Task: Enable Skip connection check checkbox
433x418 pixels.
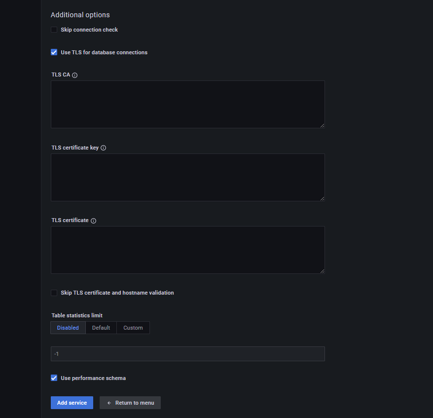Action: [x=54, y=30]
